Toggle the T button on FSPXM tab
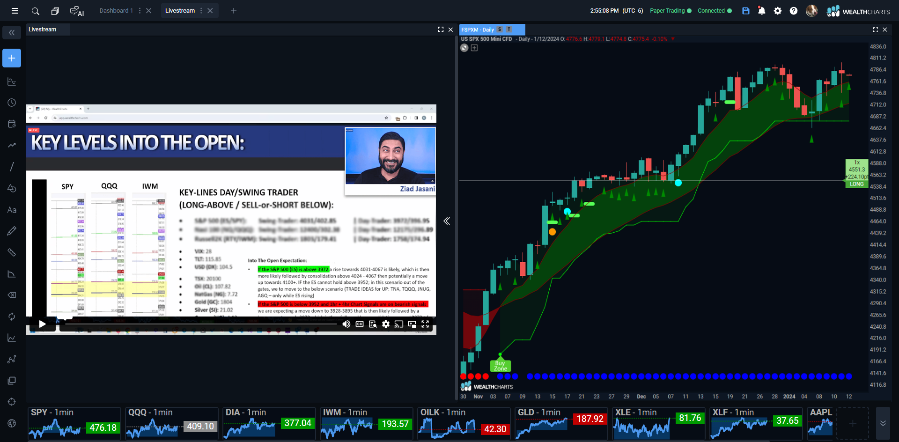Viewport: 899px width, 442px height. point(509,29)
